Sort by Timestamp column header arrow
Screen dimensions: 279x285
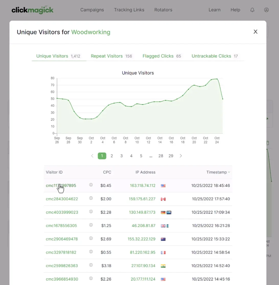(229, 172)
